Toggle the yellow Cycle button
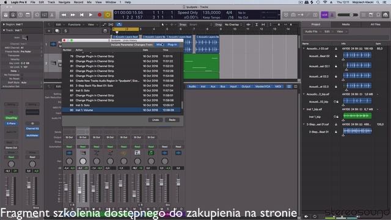 (x=108, y=15)
